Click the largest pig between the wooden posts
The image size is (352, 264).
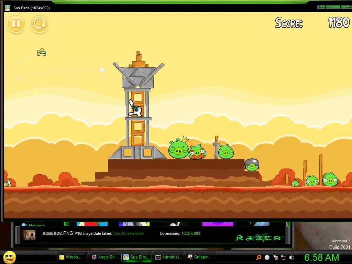(330, 179)
